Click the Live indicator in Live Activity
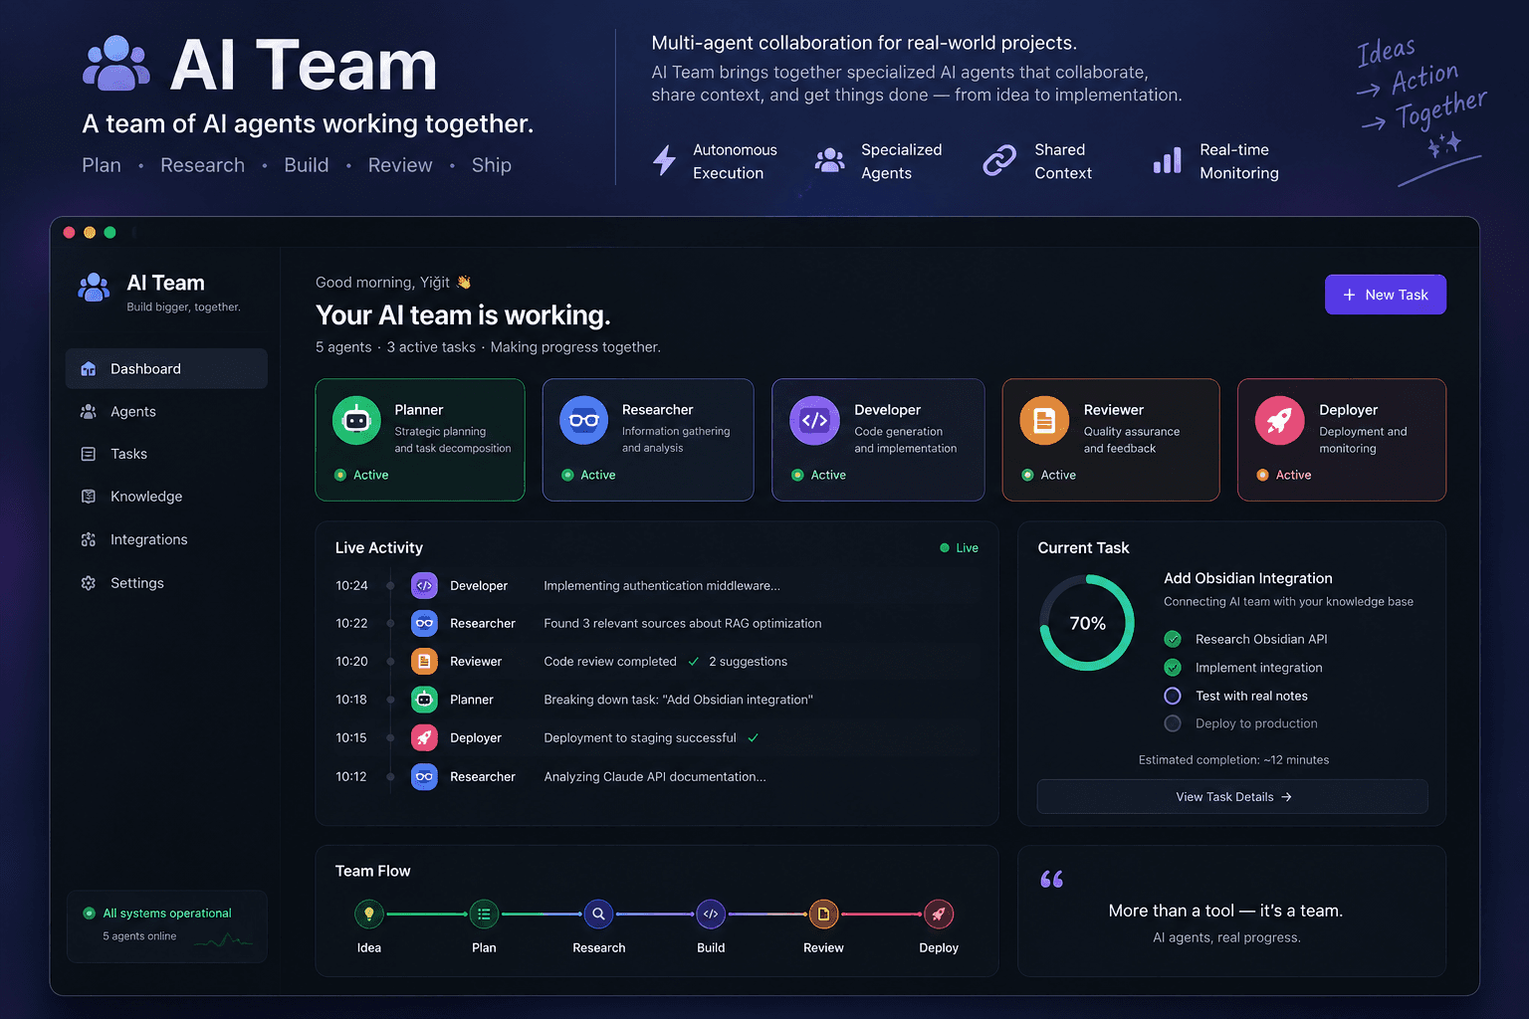The image size is (1529, 1019). (959, 548)
